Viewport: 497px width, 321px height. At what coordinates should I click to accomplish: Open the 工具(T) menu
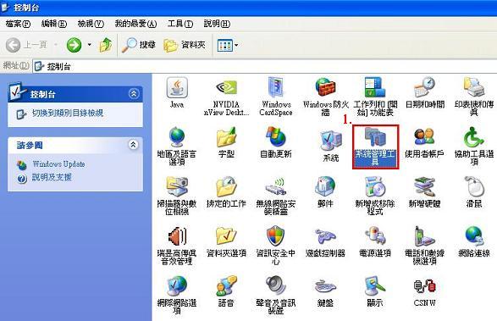click(x=180, y=24)
